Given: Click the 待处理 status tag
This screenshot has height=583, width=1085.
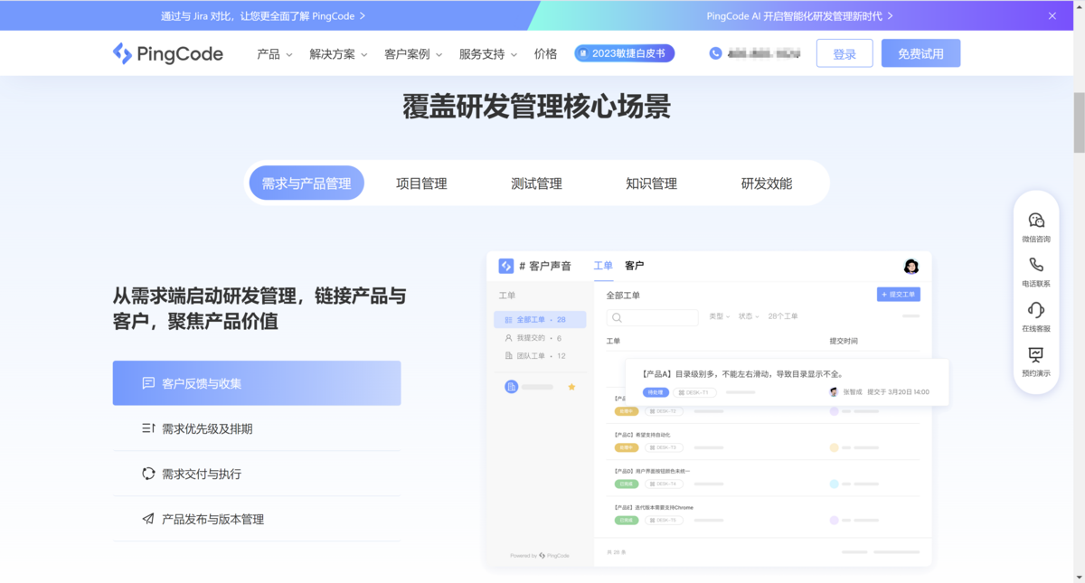Looking at the screenshot, I should (656, 392).
